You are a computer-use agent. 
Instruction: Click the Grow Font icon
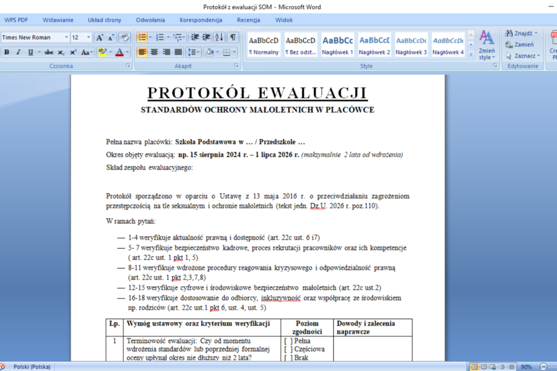coord(100,37)
